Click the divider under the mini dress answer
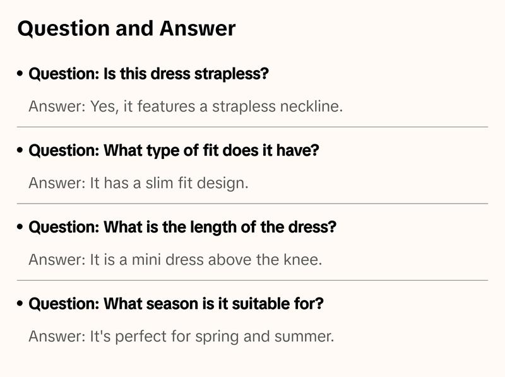Image resolution: width=505 pixels, height=377 pixels. pos(252,280)
